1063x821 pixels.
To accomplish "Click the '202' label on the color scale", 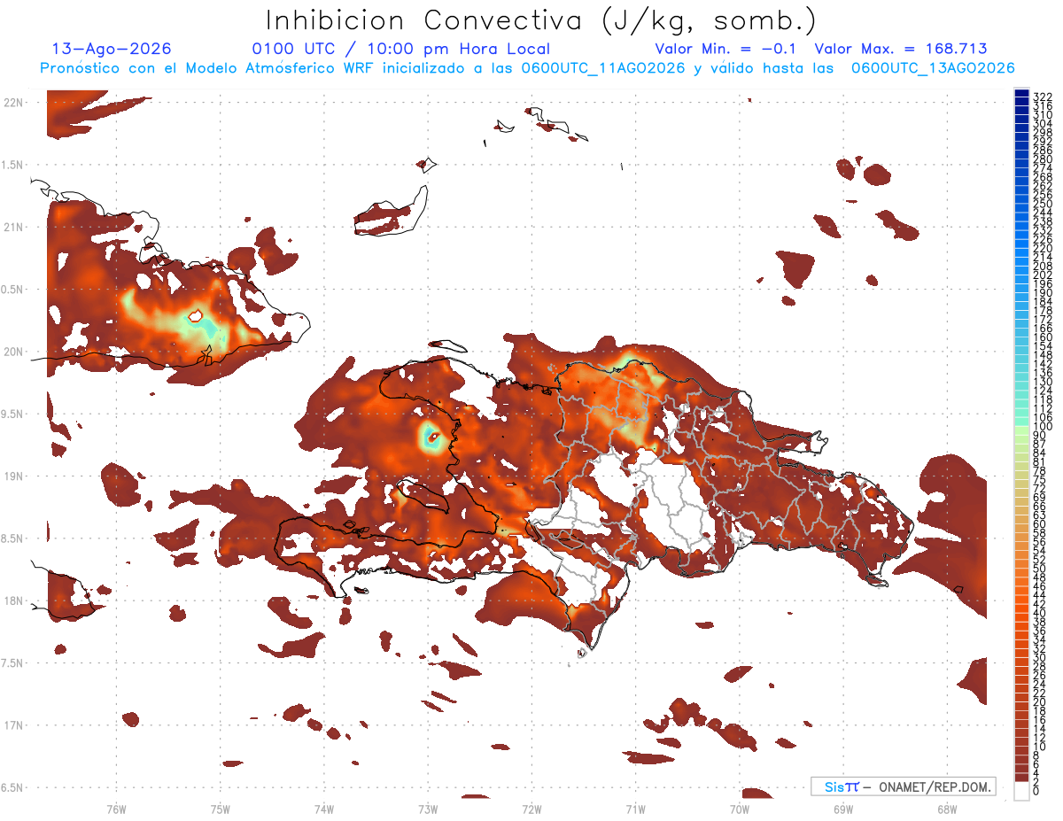I will (1042, 275).
